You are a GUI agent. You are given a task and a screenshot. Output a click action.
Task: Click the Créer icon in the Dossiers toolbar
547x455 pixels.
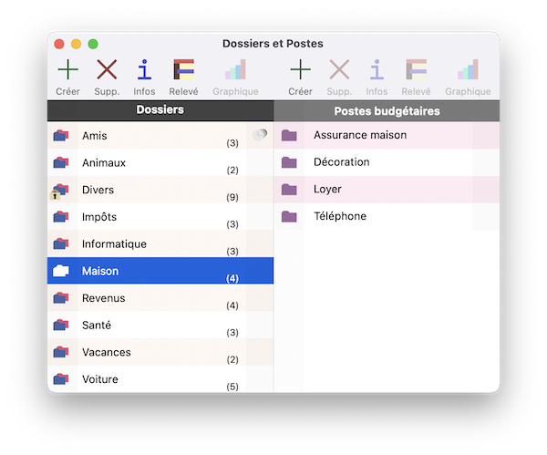click(67, 69)
